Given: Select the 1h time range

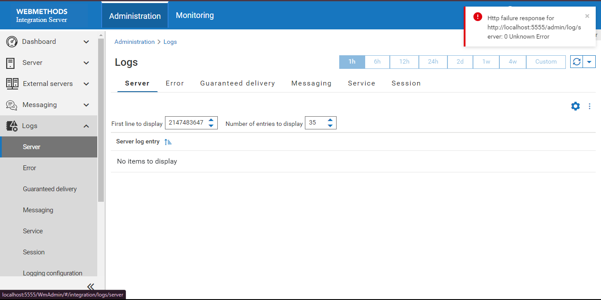Looking at the screenshot, I should coord(352,62).
